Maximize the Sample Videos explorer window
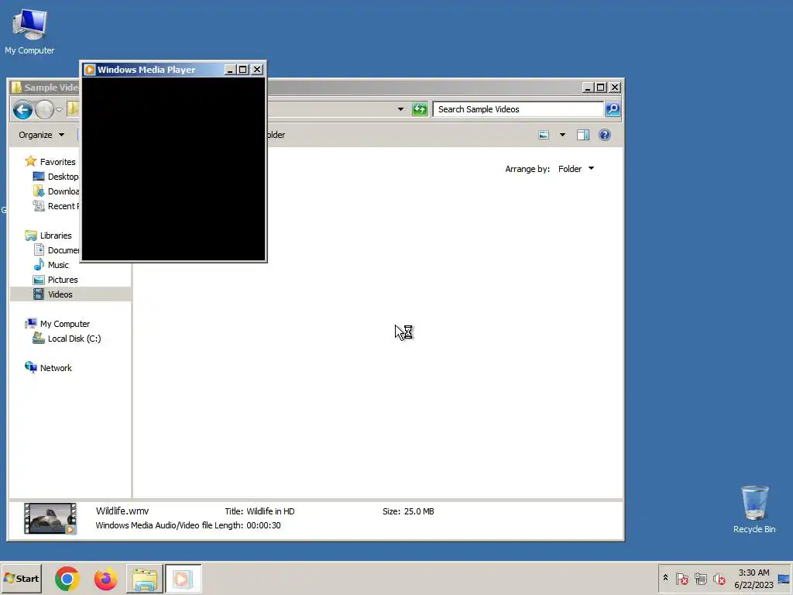The width and height of the screenshot is (793, 595). pyautogui.click(x=600, y=88)
